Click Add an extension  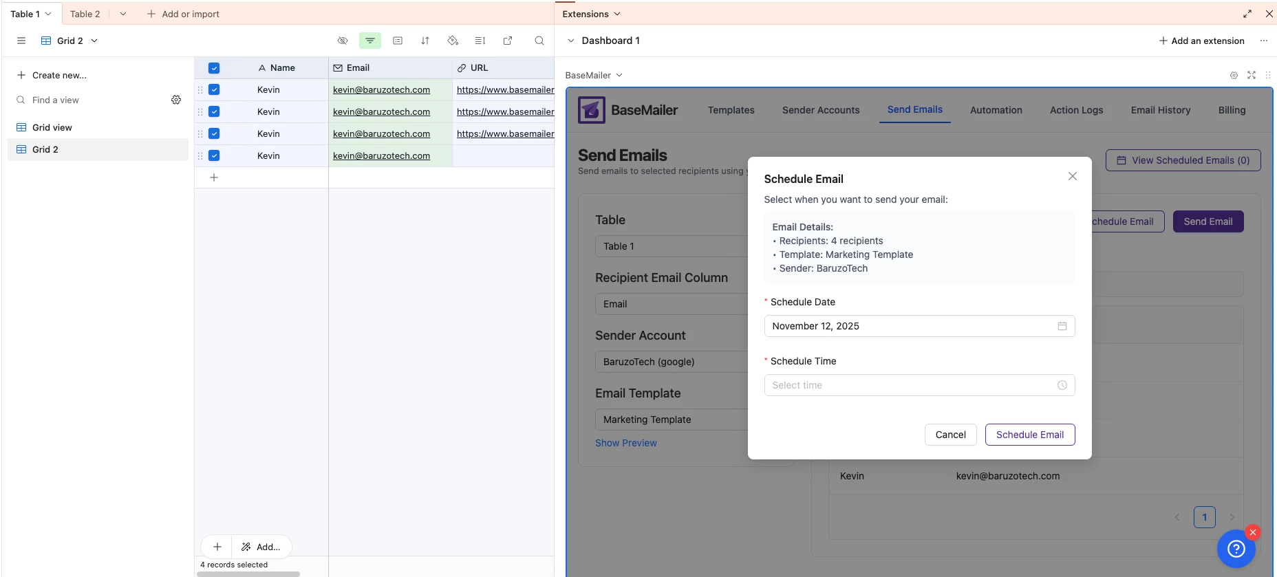pos(1202,41)
